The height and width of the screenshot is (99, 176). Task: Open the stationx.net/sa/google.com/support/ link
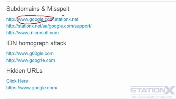coord(49,26)
